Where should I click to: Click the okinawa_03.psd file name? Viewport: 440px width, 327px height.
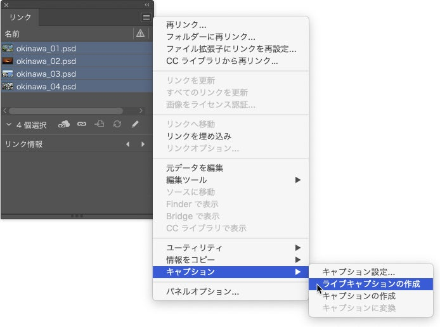(x=46, y=74)
